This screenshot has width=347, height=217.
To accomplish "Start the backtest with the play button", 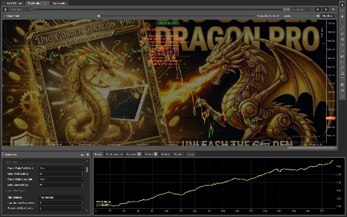I will (x=318, y=9).
